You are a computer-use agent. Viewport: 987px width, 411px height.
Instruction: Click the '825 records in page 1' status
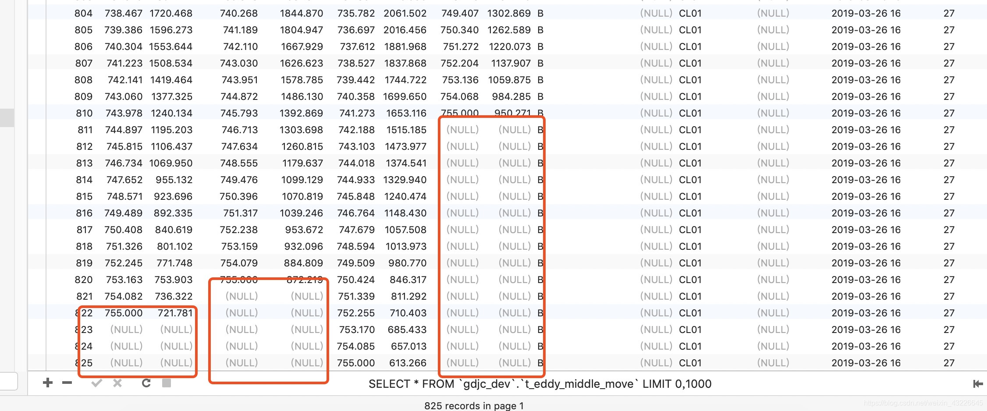tap(474, 406)
